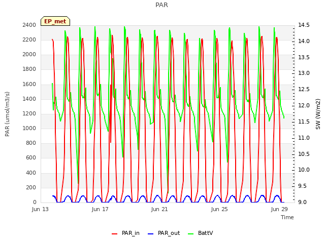Viewport: 325px width, 243px height.
Task: Click the 1600 left-axis tick label
Action: tap(29, 85)
